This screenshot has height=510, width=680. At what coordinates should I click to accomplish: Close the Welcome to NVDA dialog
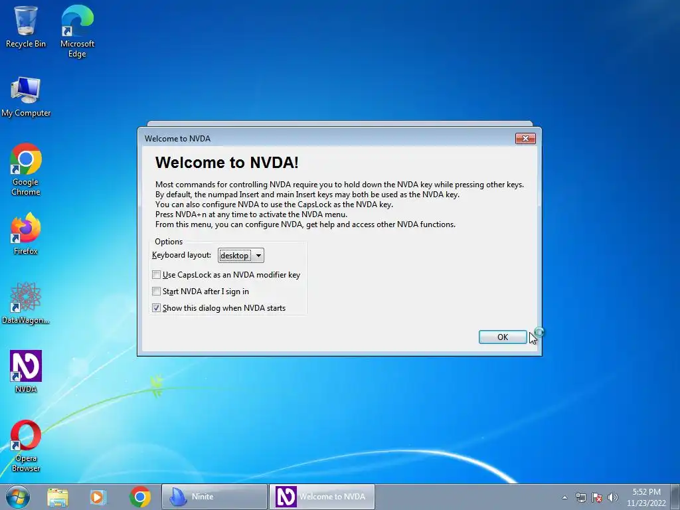pos(525,138)
